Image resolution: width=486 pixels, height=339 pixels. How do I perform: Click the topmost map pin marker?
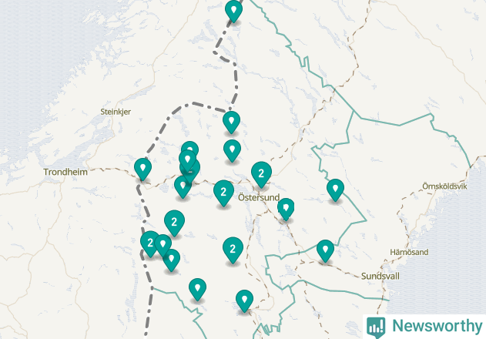click(x=233, y=11)
